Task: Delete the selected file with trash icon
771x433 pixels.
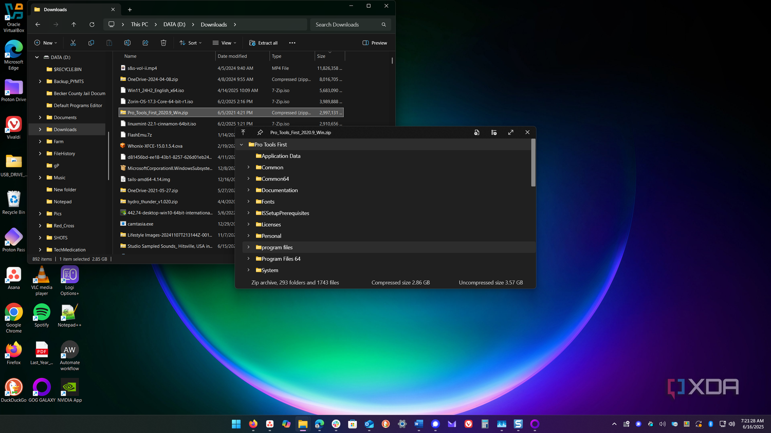Action: click(x=163, y=43)
